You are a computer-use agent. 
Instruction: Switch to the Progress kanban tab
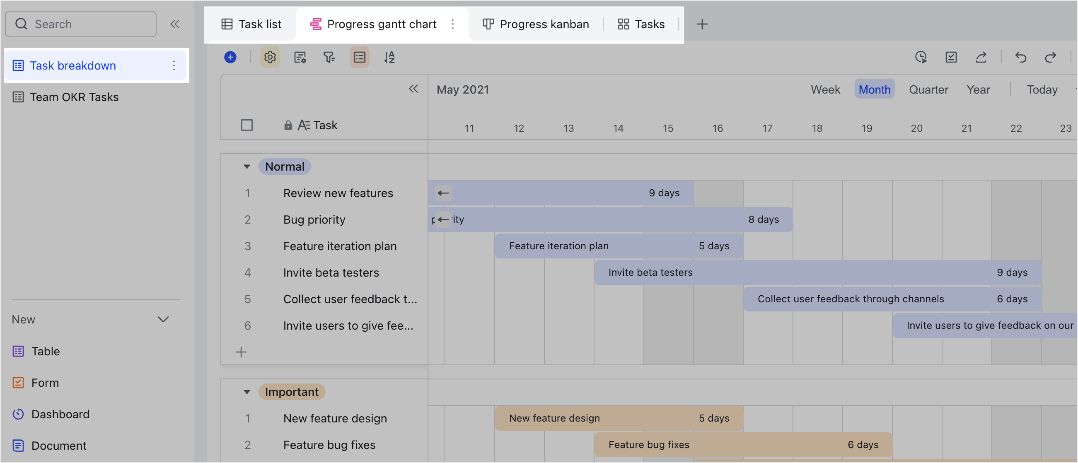tap(536, 24)
